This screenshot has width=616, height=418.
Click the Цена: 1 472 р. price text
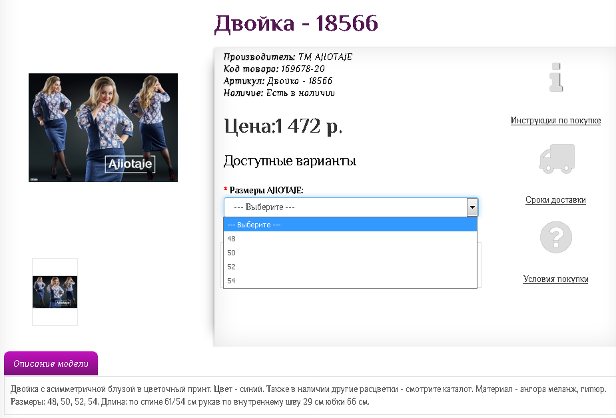(x=283, y=127)
